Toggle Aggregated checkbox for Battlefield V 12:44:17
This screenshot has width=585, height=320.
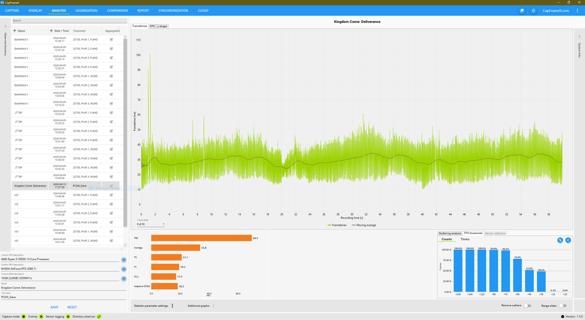point(111,40)
